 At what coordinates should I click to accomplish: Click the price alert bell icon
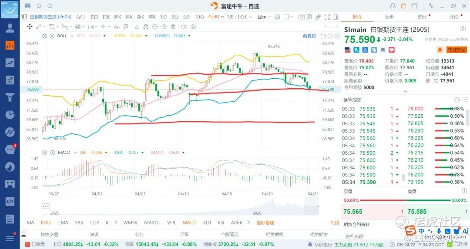click(x=440, y=50)
